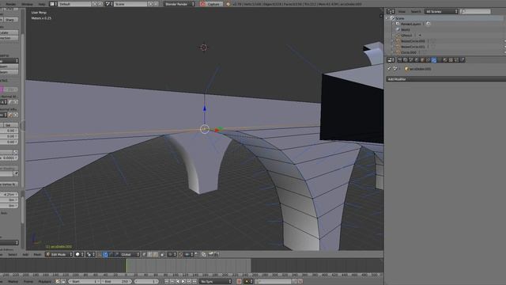Toggle limit selection to visible

pos(162,255)
